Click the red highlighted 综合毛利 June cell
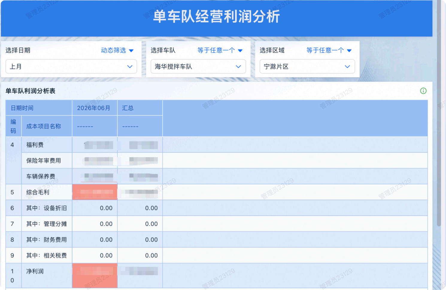Screen dimensions: 446x290 point(95,192)
